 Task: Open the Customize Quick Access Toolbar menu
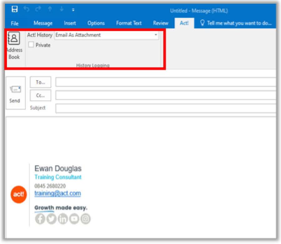pos(73,10)
